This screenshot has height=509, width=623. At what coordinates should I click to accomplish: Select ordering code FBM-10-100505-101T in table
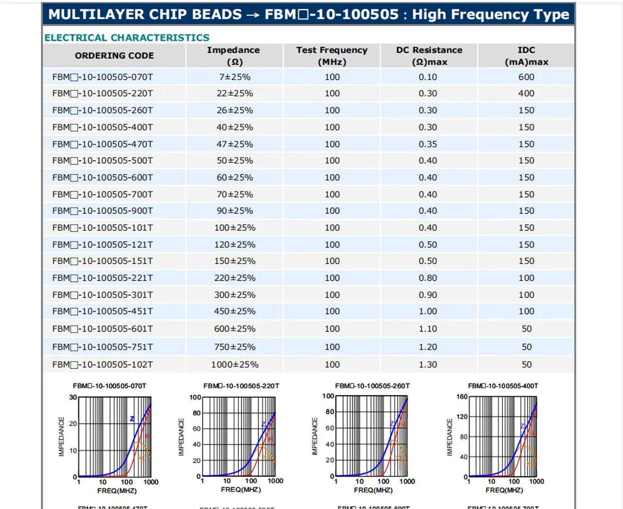coord(103,228)
